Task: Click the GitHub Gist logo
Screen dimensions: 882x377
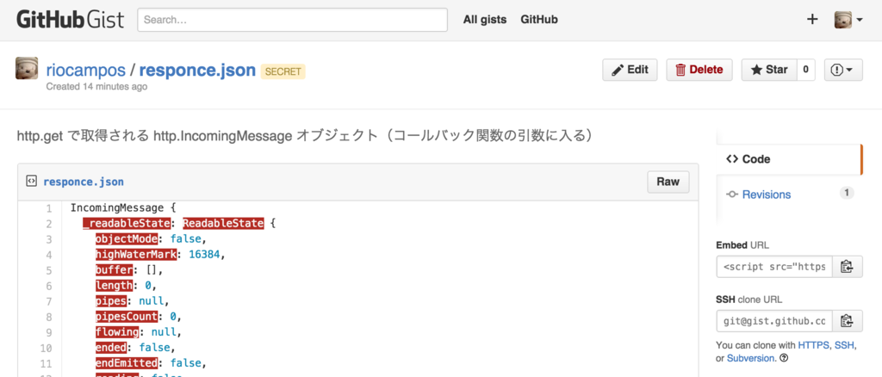Action: pos(71,20)
